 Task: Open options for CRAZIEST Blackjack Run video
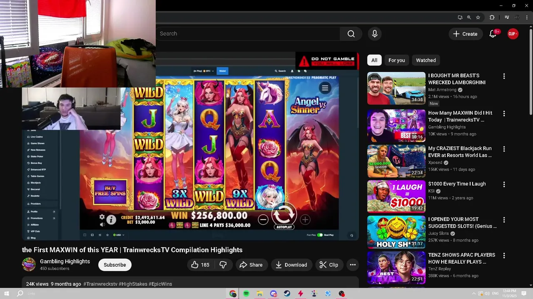(x=504, y=149)
